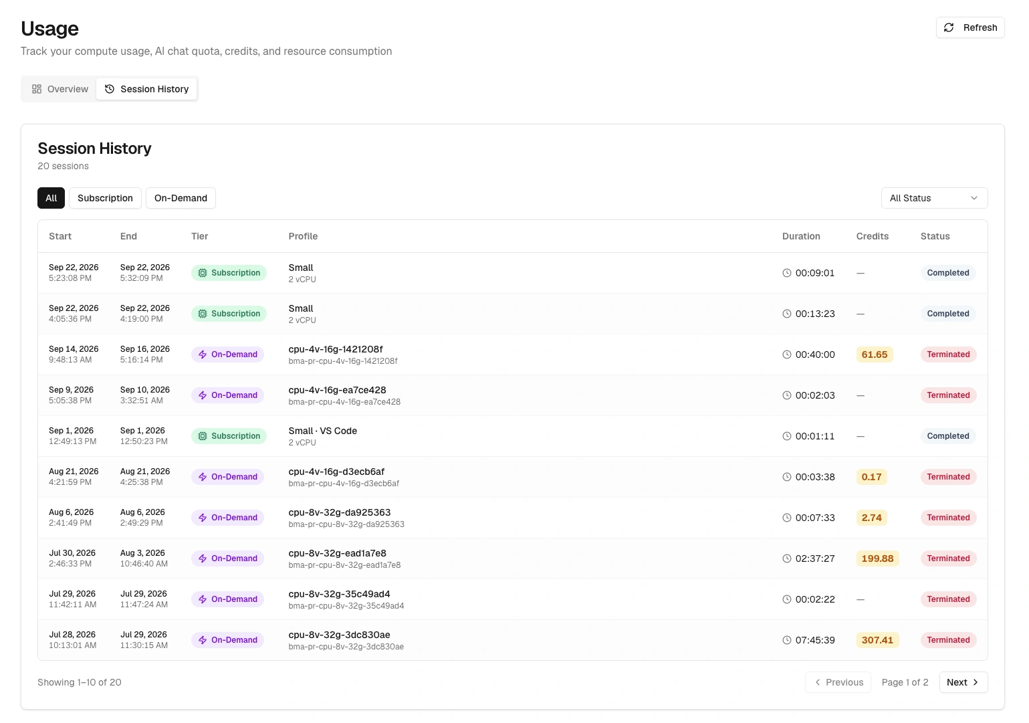Open the All Status dropdown

tap(934, 198)
